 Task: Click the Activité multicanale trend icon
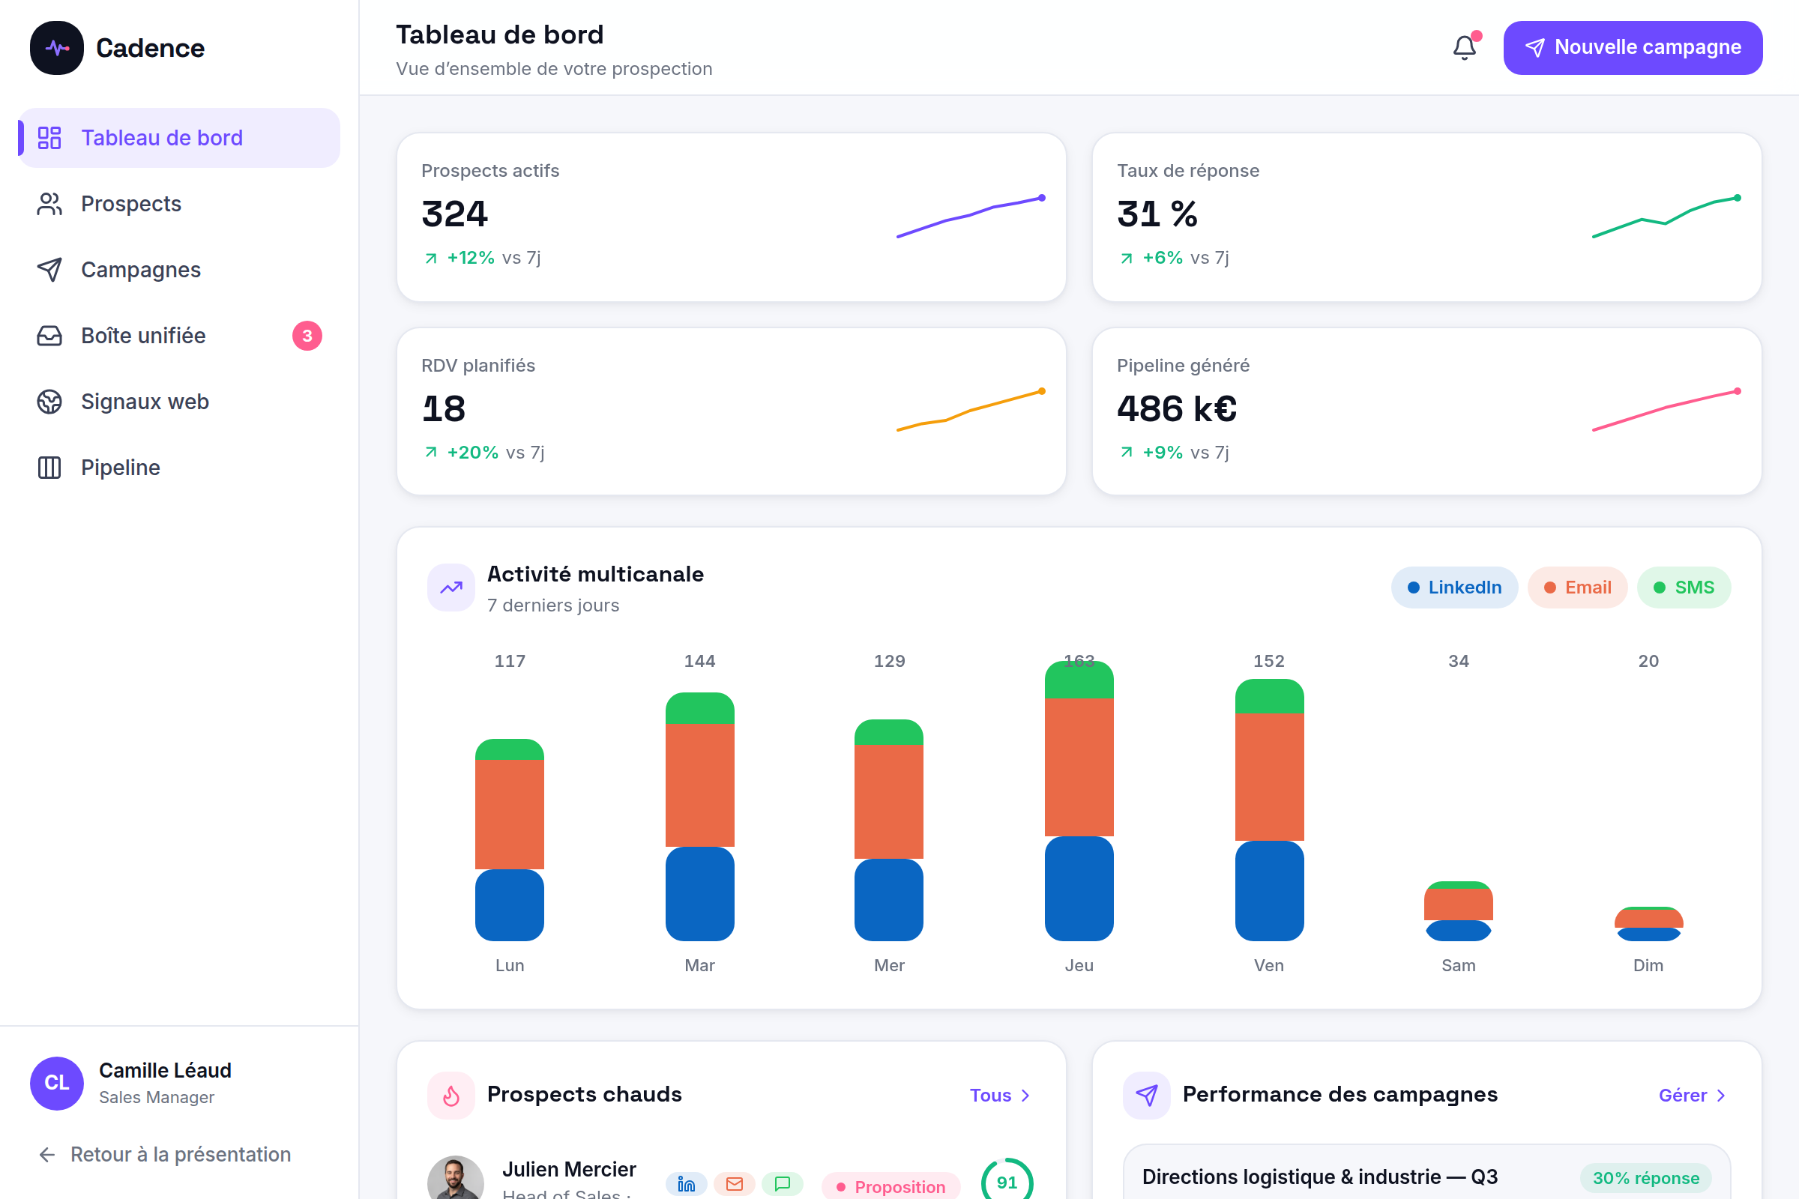[x=451, y=588]
